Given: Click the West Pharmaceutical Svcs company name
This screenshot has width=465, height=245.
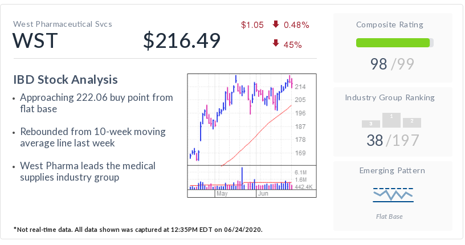Looking at the screenshot, I should (63, 24).
